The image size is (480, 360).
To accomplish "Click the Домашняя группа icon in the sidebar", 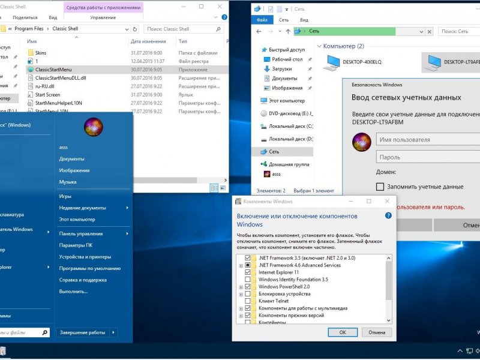I will point(263,164).
